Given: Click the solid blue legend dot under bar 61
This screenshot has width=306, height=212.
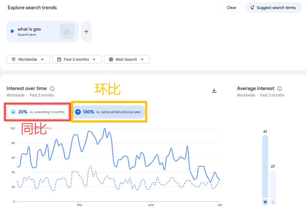Looking at the screenshot, I should tap(265, 202).
